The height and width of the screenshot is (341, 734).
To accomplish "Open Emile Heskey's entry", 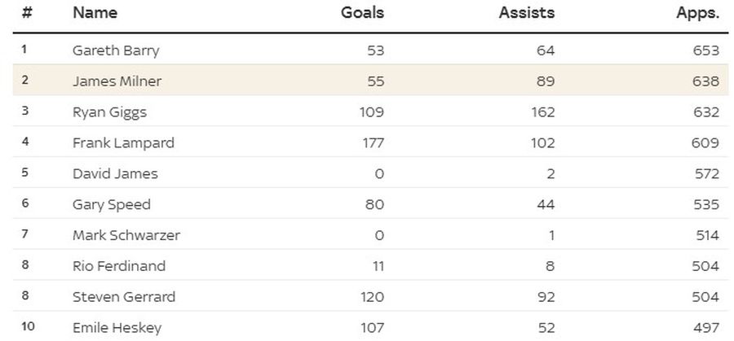I will (117, 328).
